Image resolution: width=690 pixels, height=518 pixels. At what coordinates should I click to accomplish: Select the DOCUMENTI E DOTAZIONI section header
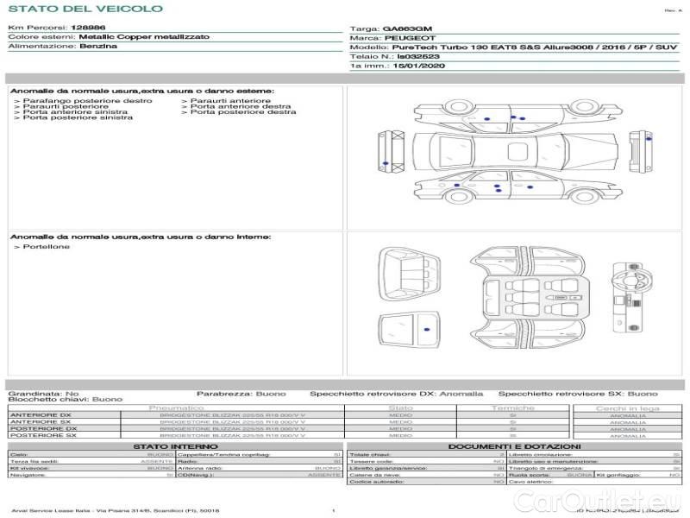[x=514, y=446]
